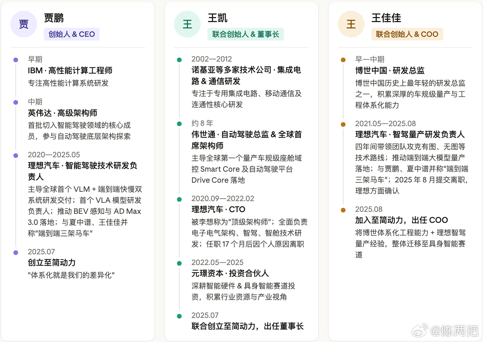Select the timeline dot beside 中期
The width and height of the screenshot is (483, 342).
[16, 102]
